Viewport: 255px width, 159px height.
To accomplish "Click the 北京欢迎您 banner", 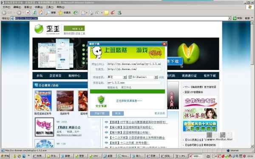I will 200,126.
